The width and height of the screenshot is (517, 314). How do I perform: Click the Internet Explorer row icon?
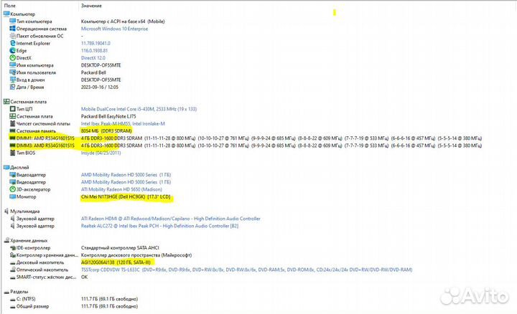pyautogui.click(x=11, y=43)
